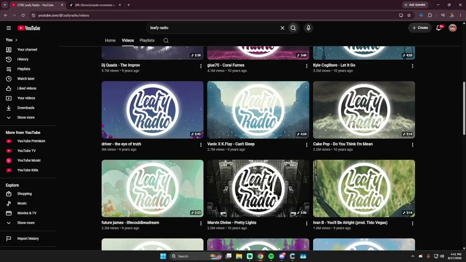Screen dimensions: 466x262
Task: Go back to the previous page
Action: [5, 15]
